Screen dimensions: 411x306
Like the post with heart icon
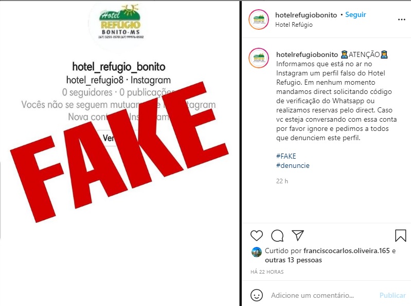coord(256,235)
